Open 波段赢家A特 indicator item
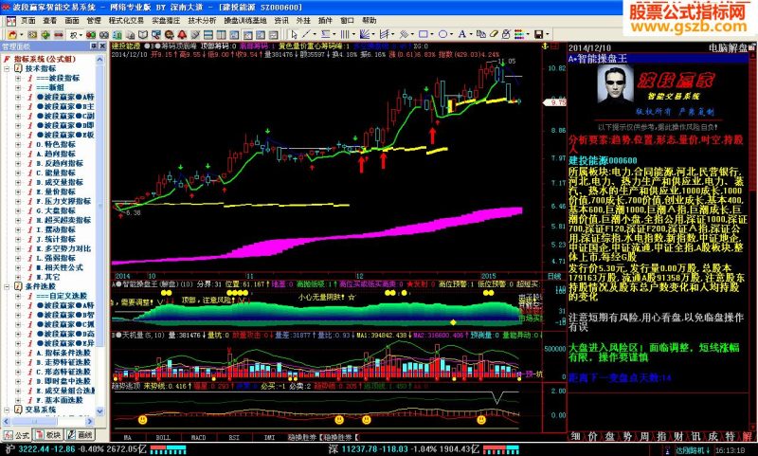The height and width of the screenshot is (456, 758). pos(65,97)
